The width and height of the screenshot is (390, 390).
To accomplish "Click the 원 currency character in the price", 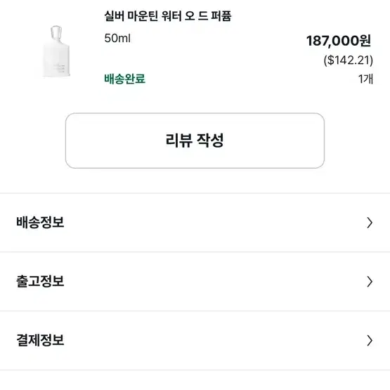I will click(x=365, y=41).
